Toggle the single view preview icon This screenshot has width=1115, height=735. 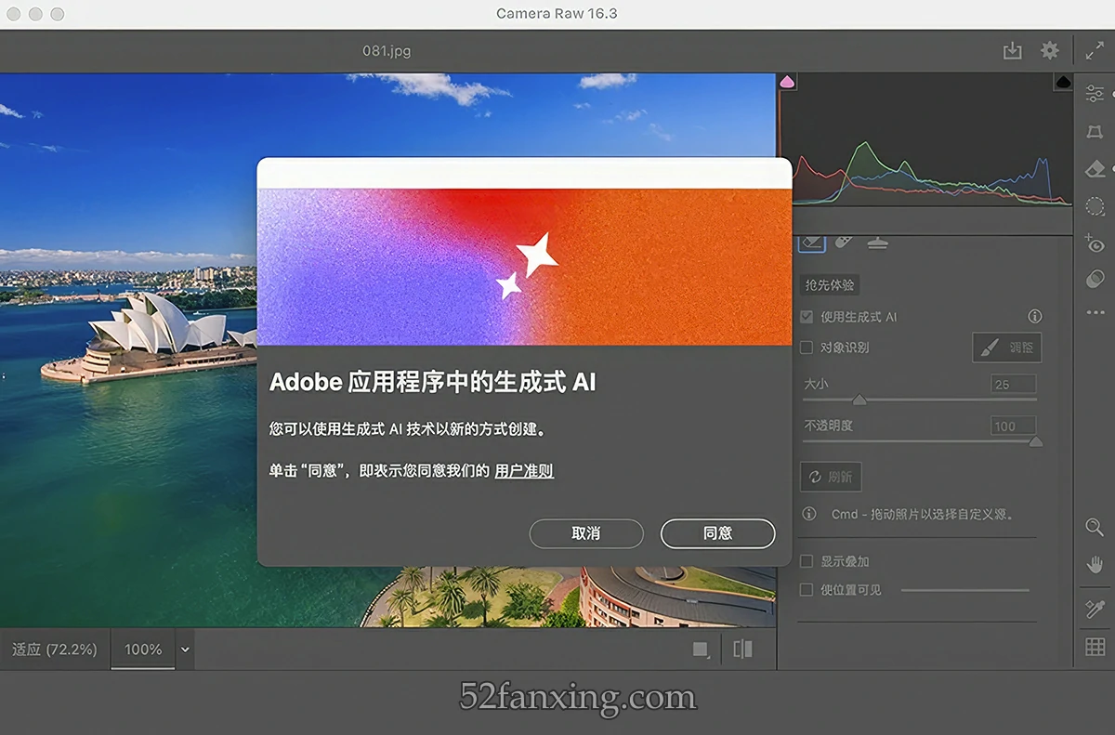click(x=702, y=650)
